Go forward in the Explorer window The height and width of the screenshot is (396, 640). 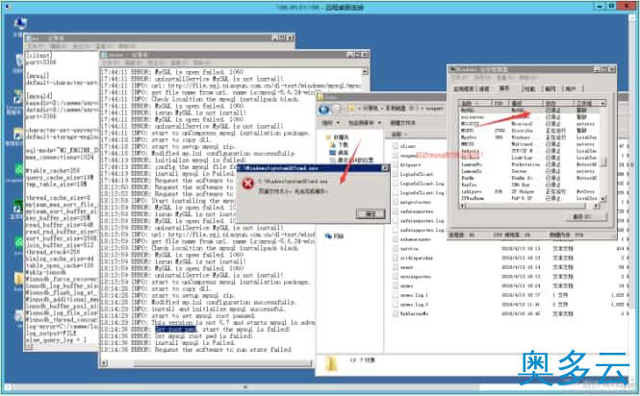(336, 110)
